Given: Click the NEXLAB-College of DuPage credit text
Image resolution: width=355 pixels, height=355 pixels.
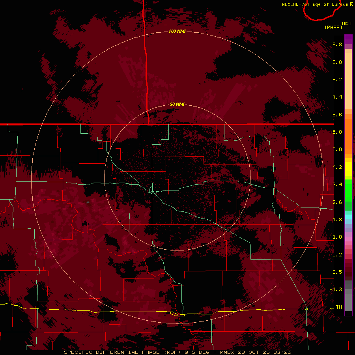Looking at the screenshot, I should click(x=316, y=4).
